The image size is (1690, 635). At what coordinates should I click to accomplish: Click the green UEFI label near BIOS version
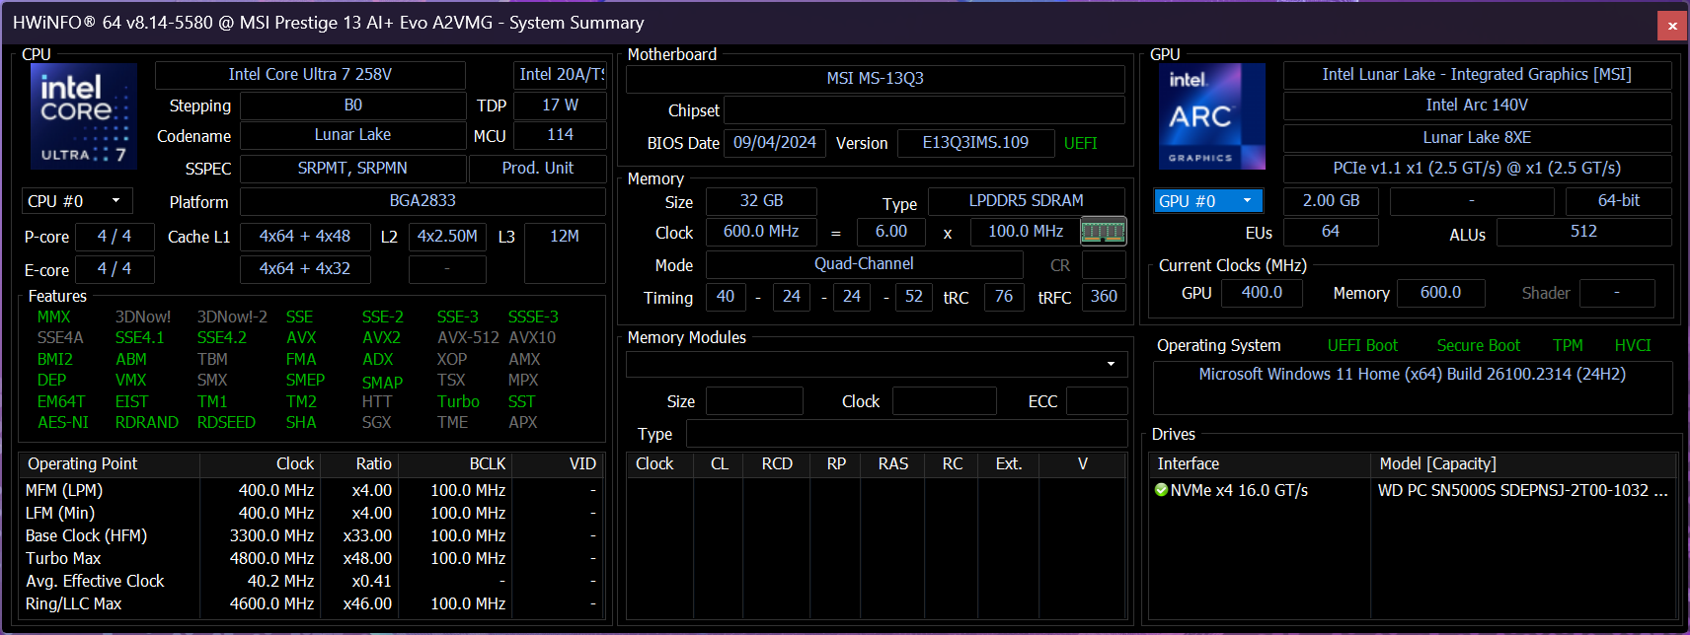click(1081, 144)
